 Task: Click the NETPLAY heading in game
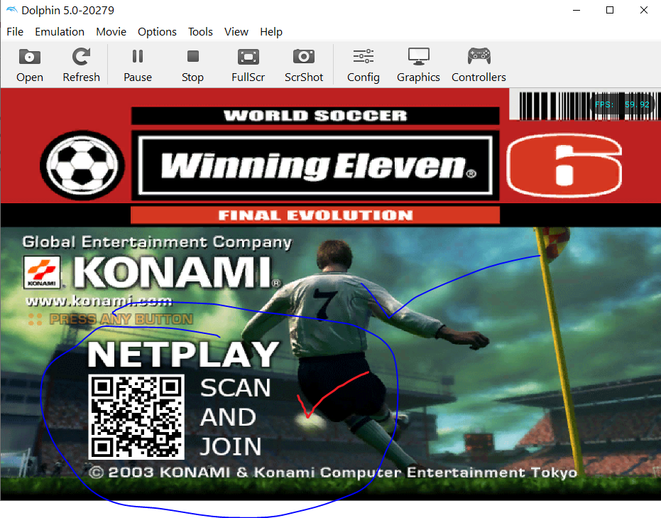click(183, 355)
